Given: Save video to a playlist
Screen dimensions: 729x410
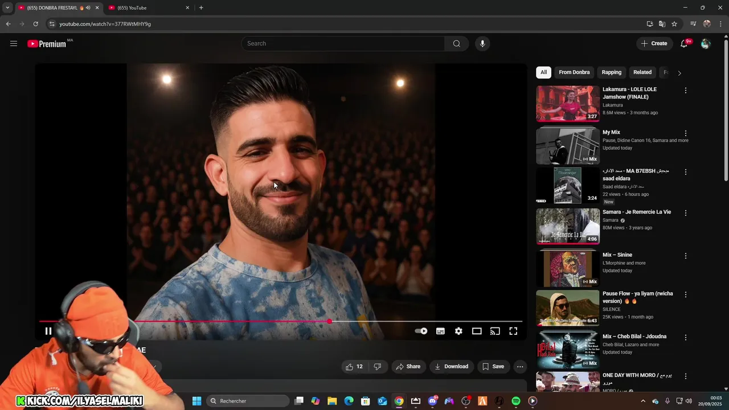Looking at the screenshot, I should point(493,367).
